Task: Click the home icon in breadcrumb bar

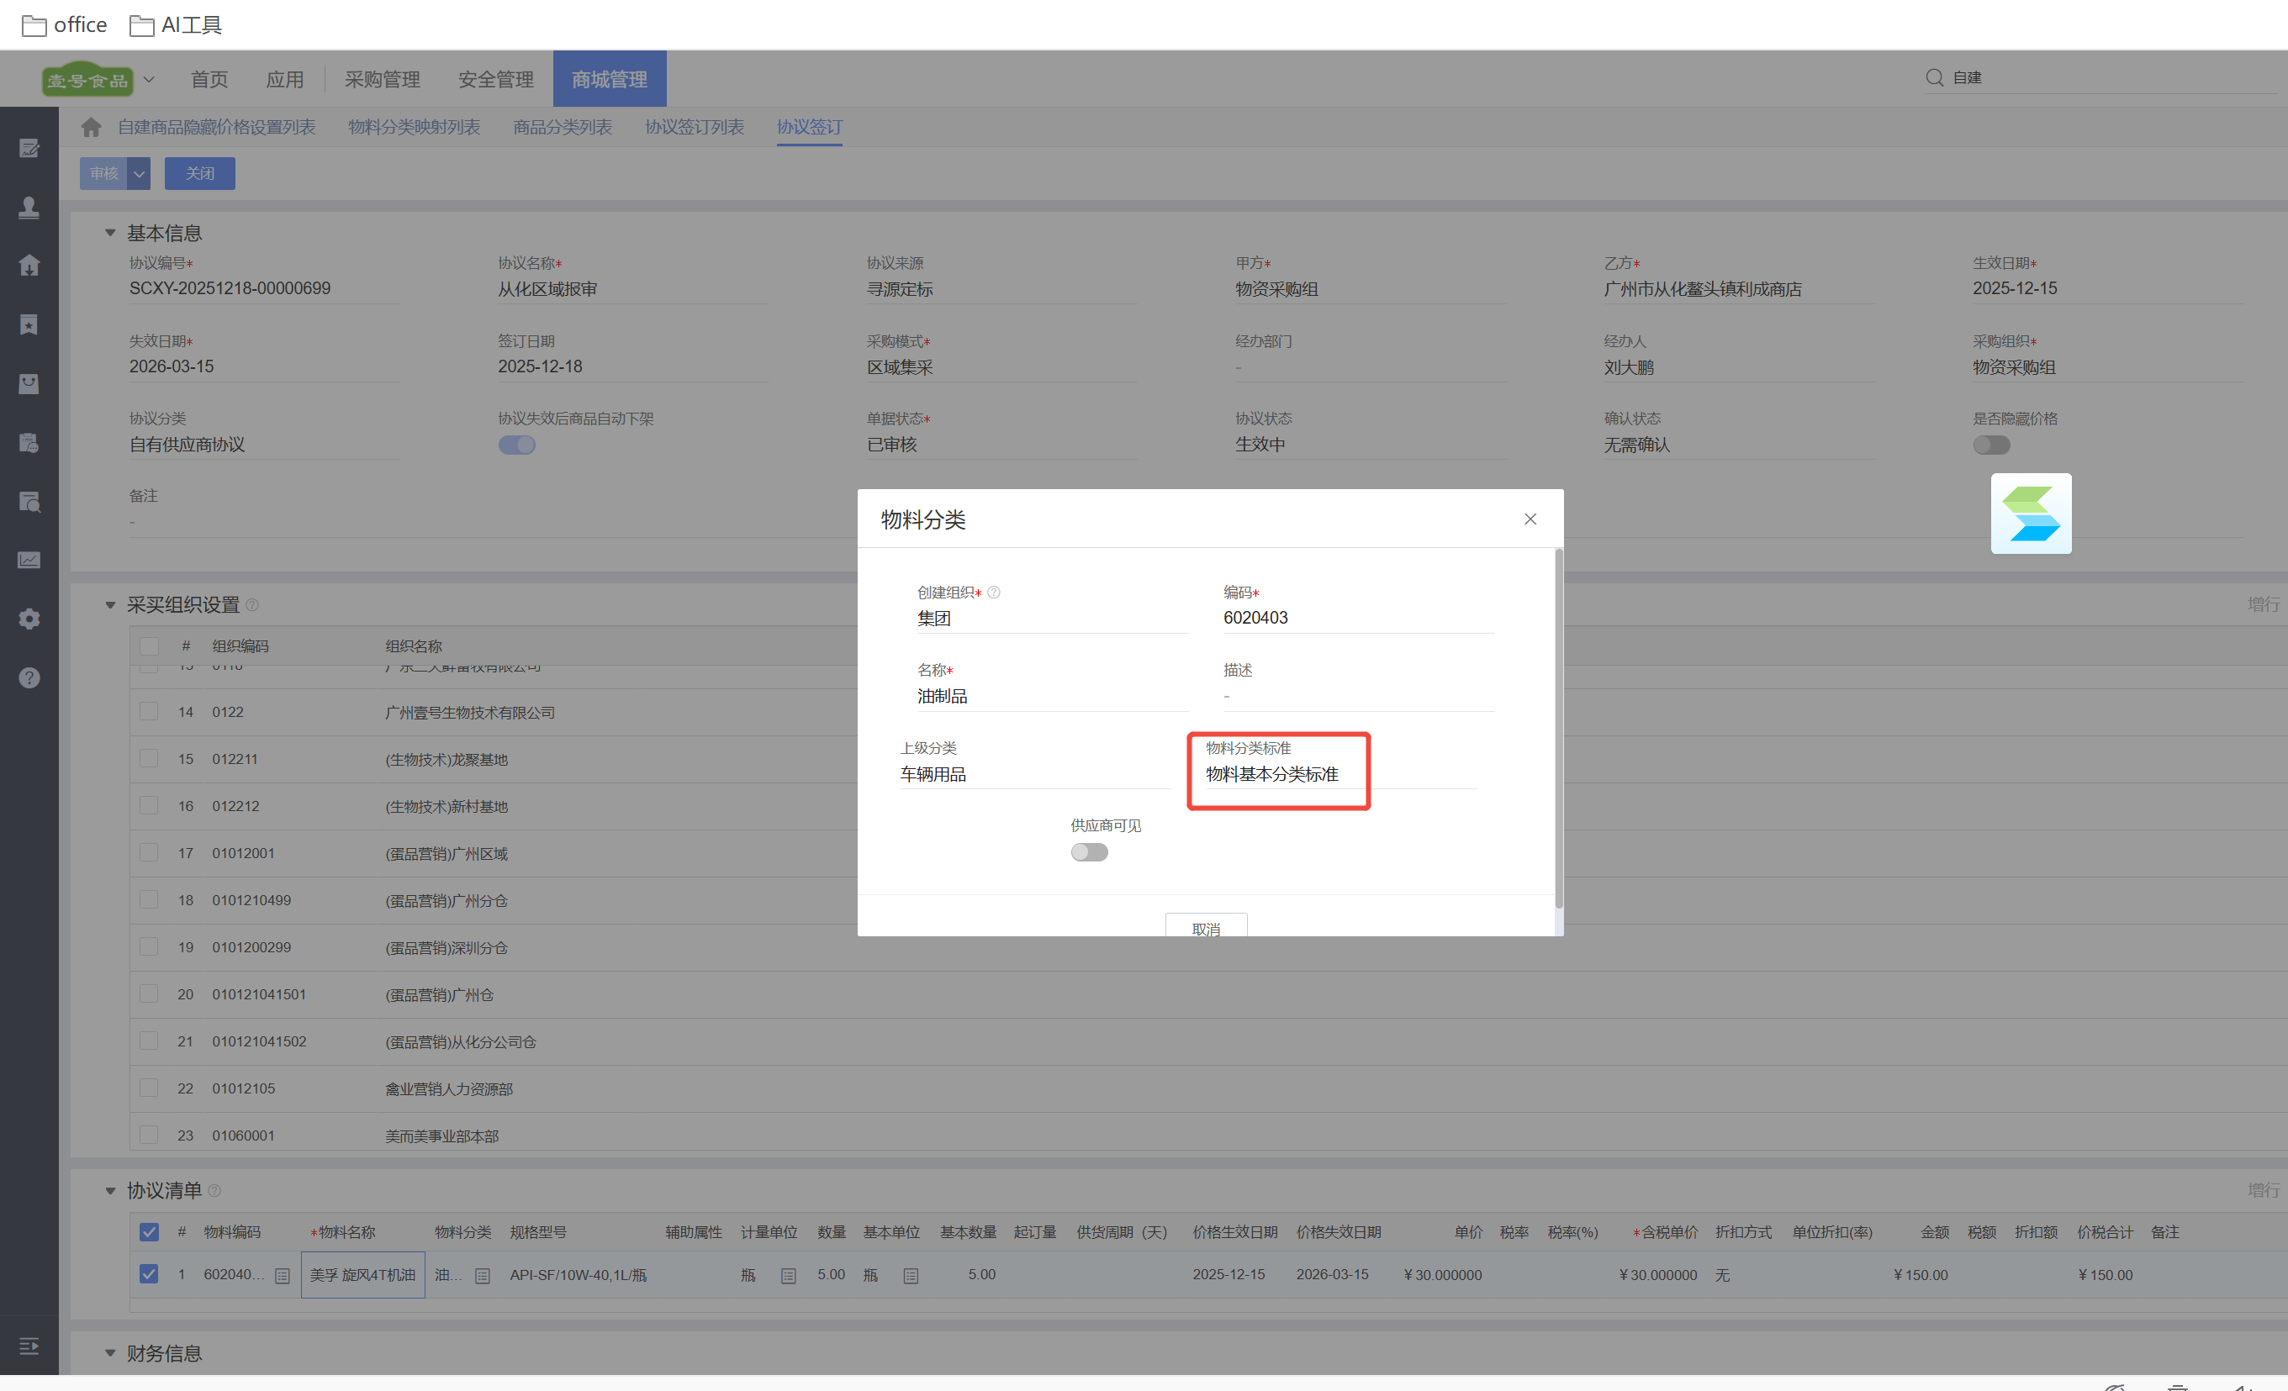Action: pyautogui.click(x=91, y=127)
